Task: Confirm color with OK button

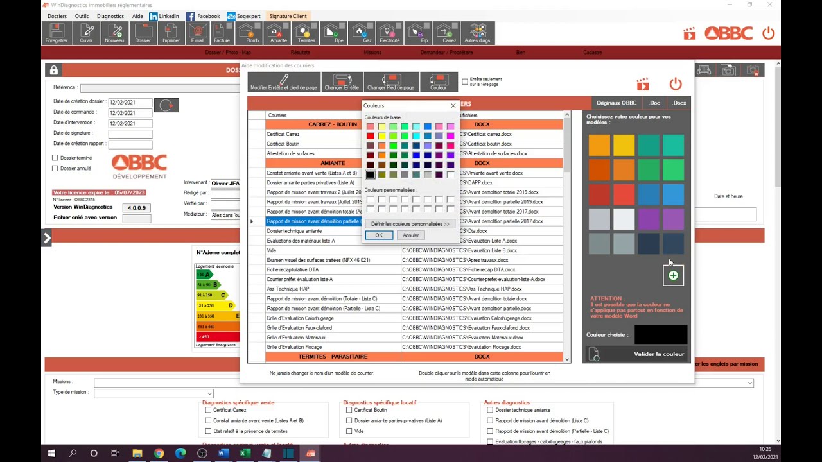Action: (379, 235)
